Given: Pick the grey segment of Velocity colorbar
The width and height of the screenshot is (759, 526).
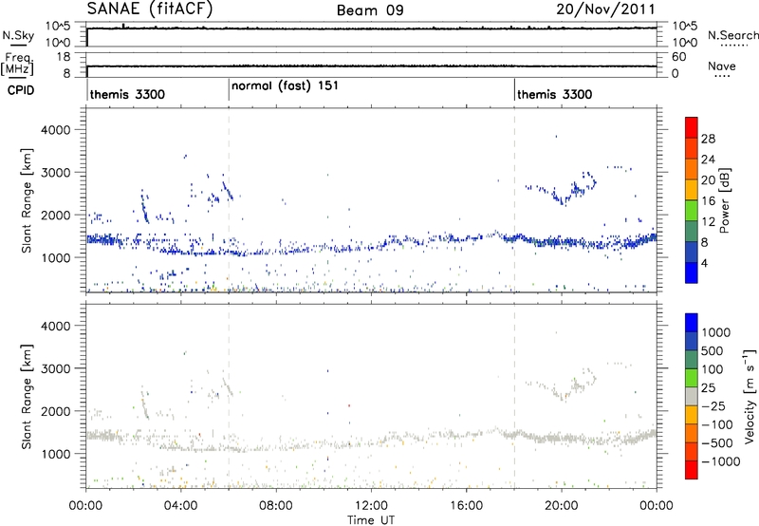Looking at the screenshot, I should click(692, 396).
